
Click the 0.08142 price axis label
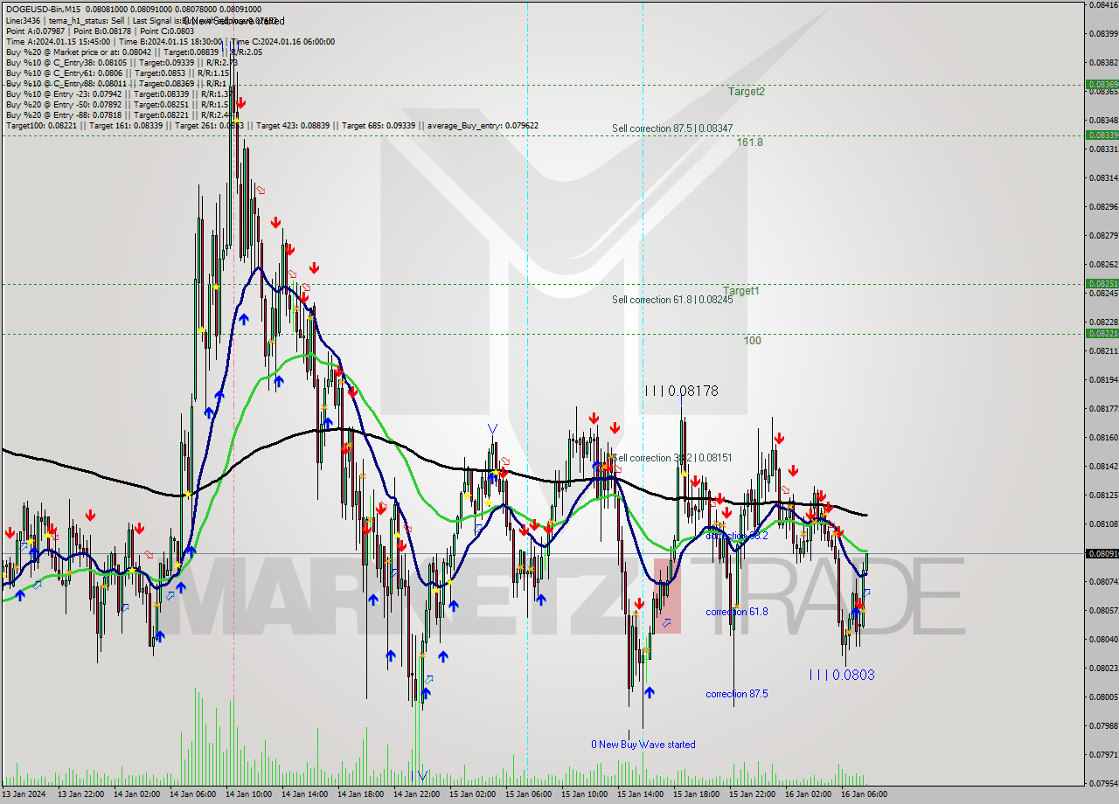pyautogui.click(x=1103, y=466)
